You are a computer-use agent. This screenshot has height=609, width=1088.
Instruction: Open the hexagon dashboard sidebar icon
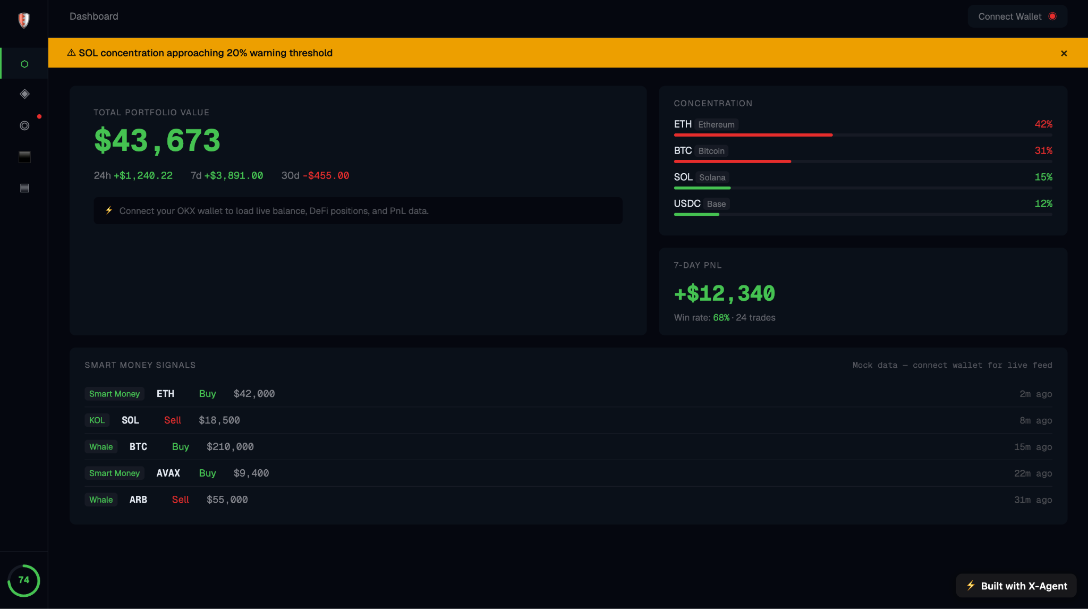tap(24, 64)
